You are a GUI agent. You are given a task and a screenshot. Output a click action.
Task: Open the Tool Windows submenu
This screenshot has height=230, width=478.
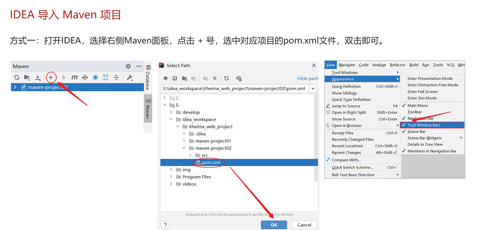point(363,72)
